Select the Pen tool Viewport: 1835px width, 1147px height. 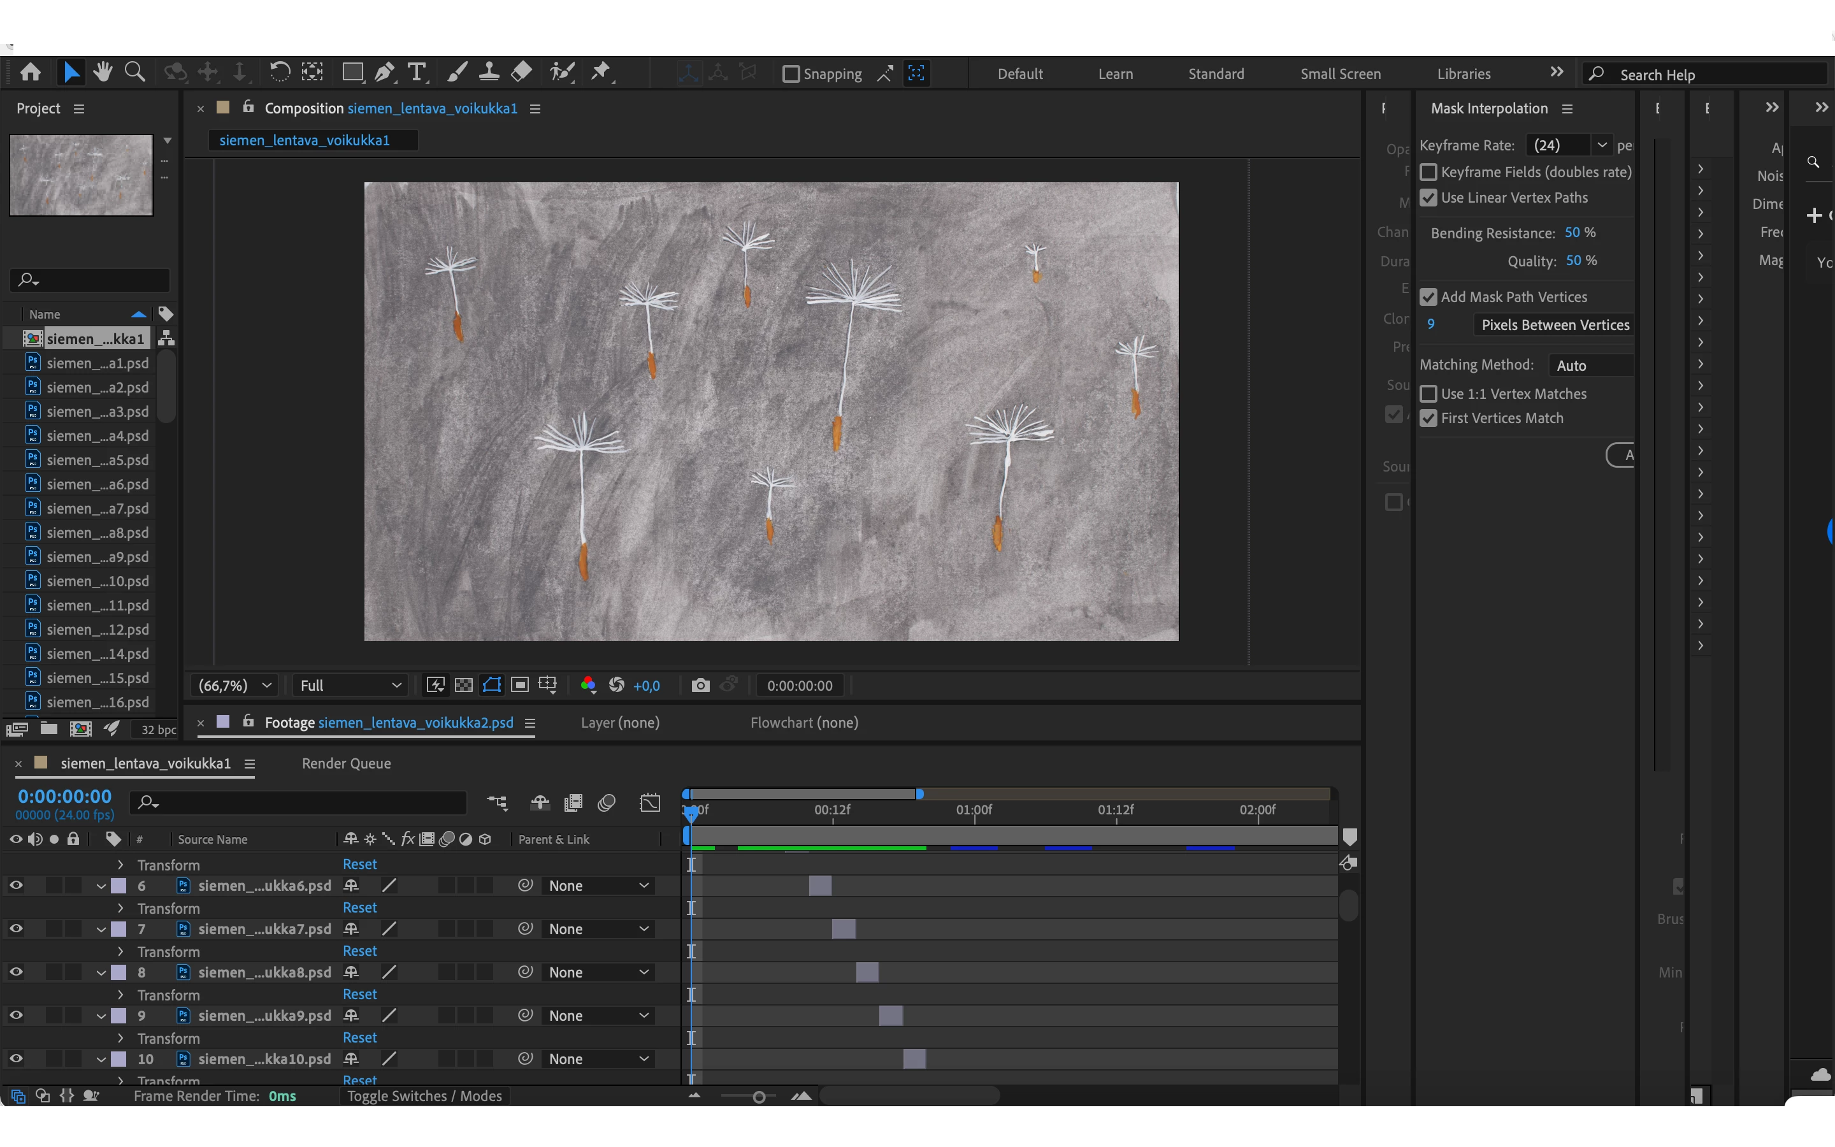click(384, 73)
